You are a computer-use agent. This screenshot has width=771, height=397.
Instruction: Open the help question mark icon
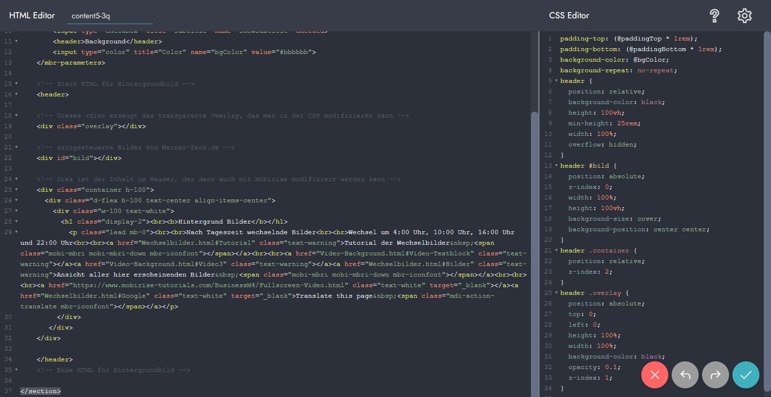tap(714, 16)
